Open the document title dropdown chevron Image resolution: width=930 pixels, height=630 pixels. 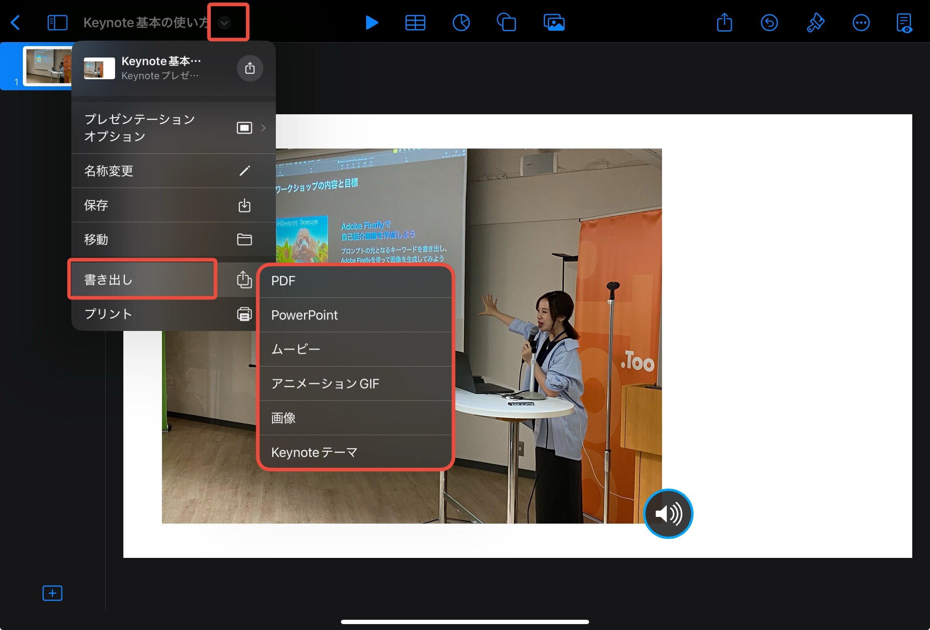point(225,23)
